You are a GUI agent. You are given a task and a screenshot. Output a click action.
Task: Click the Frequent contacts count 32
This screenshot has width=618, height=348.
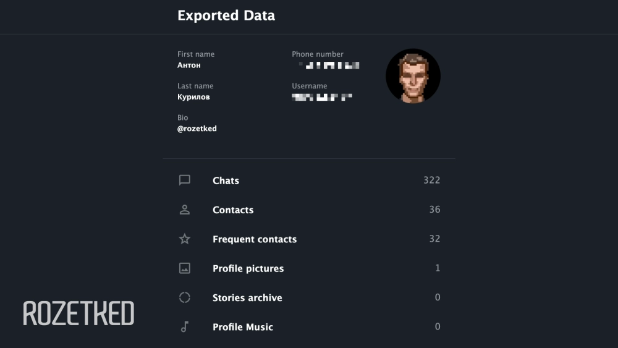coord(434,239)
